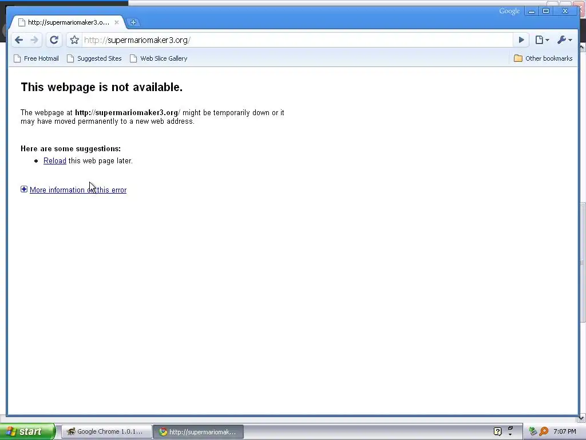This screenshot has height=440, width=586.
Task: Open the Windows Start menu
Action: [27, 432]
